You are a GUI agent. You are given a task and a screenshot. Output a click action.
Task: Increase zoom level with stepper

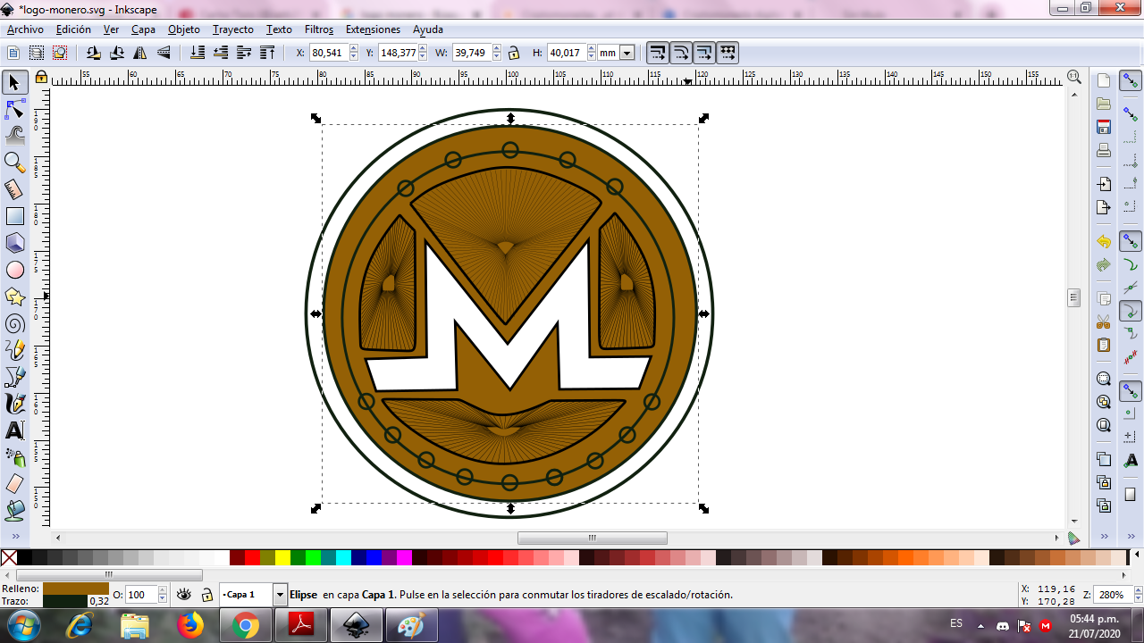[x=1139, y=590]
